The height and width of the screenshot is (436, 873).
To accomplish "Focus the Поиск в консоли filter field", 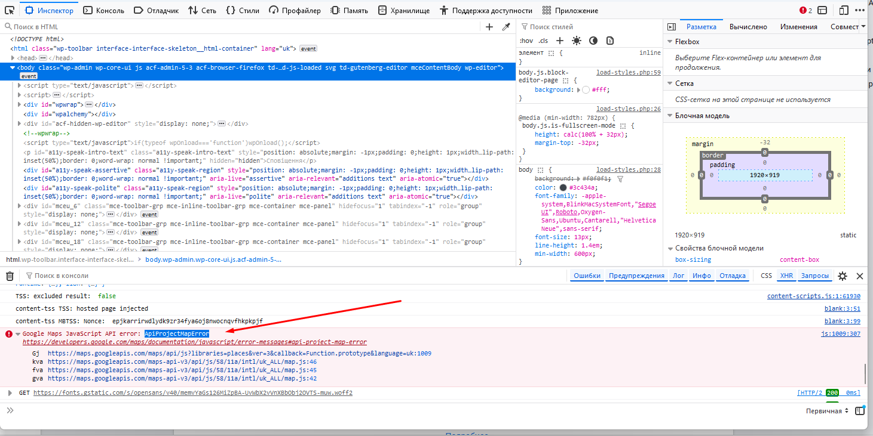I will (x=296, y=276).
